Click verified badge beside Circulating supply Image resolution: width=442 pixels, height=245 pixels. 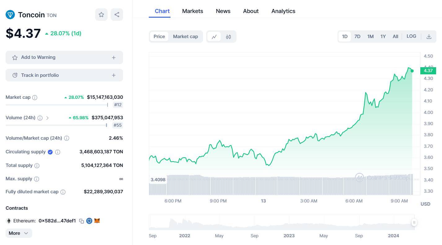click(50, 152)
